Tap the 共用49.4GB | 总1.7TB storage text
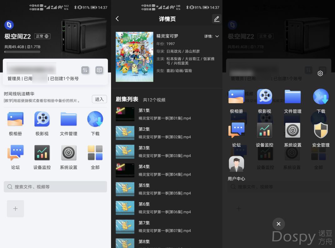This screenshot has width=335, height=248. point(23,47)
